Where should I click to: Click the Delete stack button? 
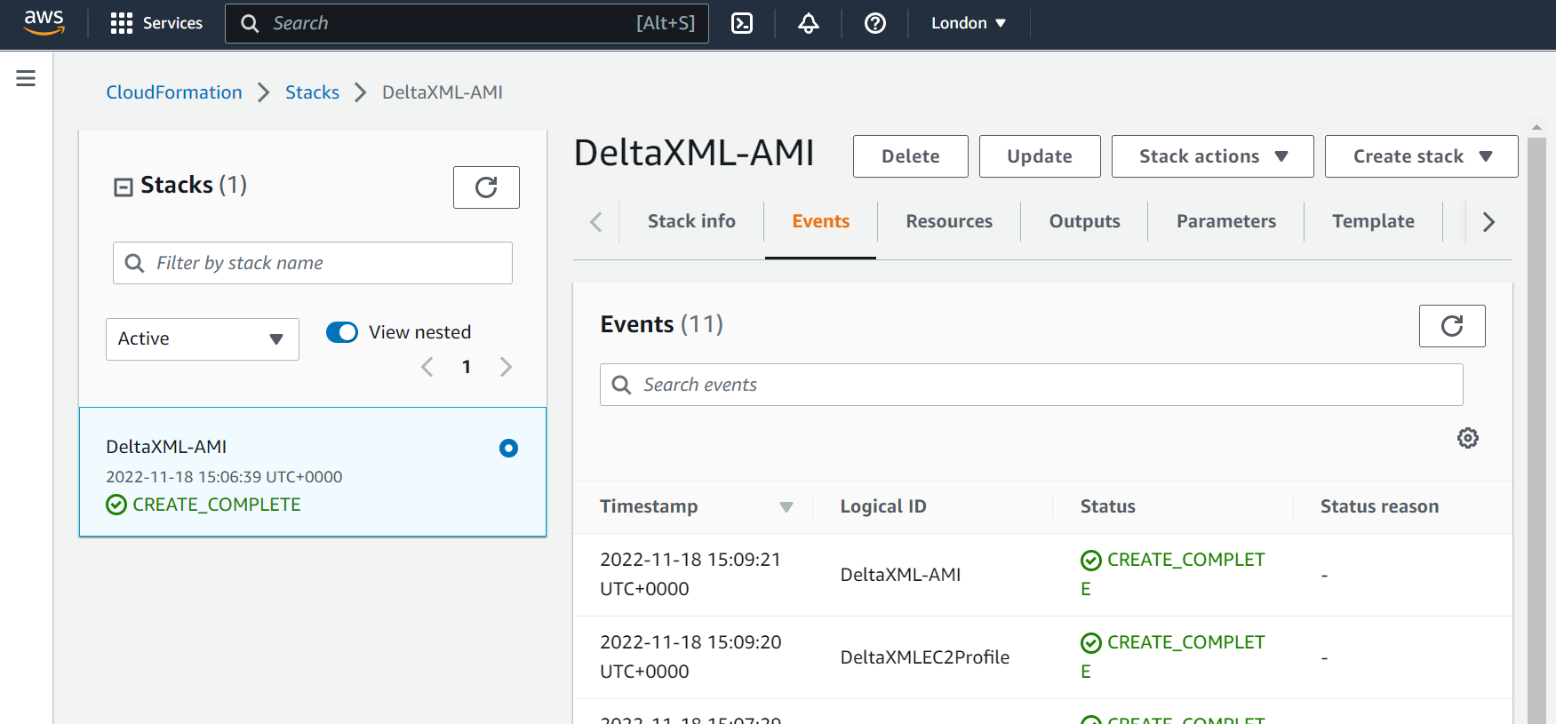coord(910,156)
